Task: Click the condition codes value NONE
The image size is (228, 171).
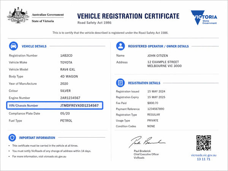Action: point(151,126)
